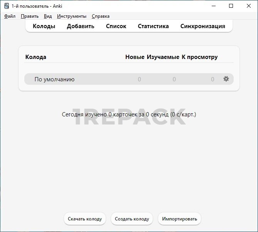Select the По умолчанию deck
258x232 pixels.
click(x=54, y=79)
